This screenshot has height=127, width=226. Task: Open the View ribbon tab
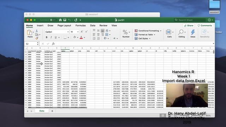point(114,25)
